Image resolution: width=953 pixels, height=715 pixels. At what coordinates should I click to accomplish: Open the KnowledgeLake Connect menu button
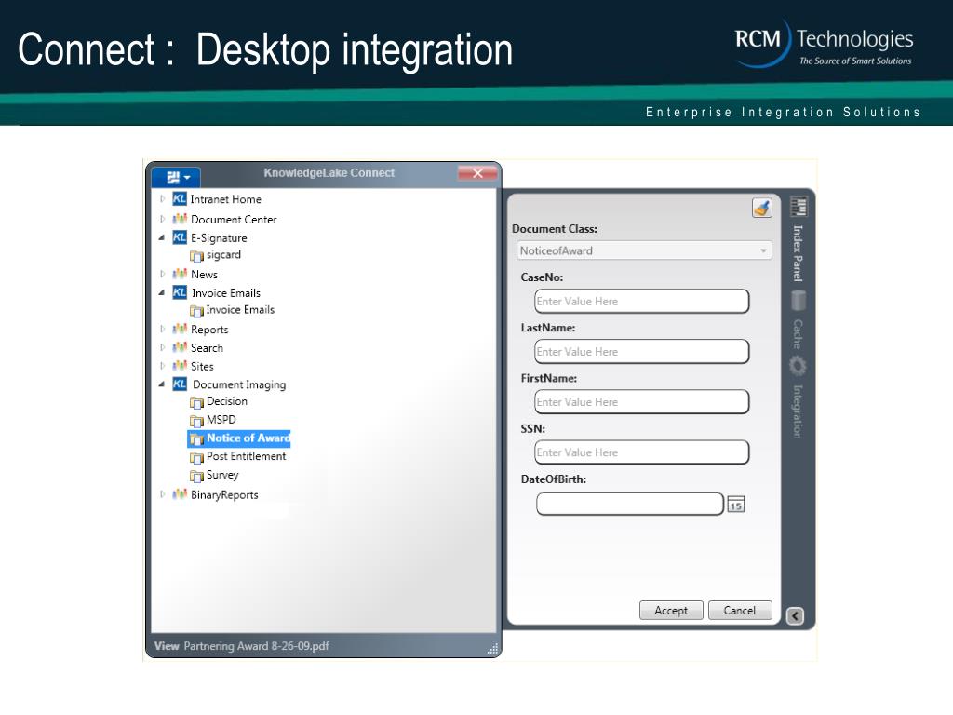pyautogui.click(x=176, y=177)
